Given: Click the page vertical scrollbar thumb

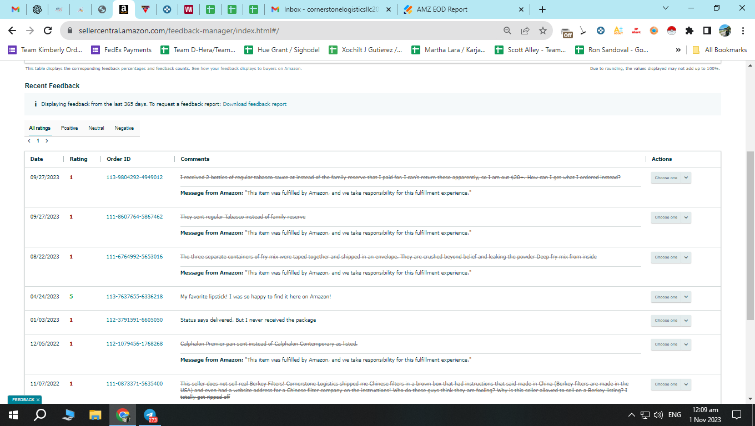Looking at the screenshot, I should pos(750,236).
